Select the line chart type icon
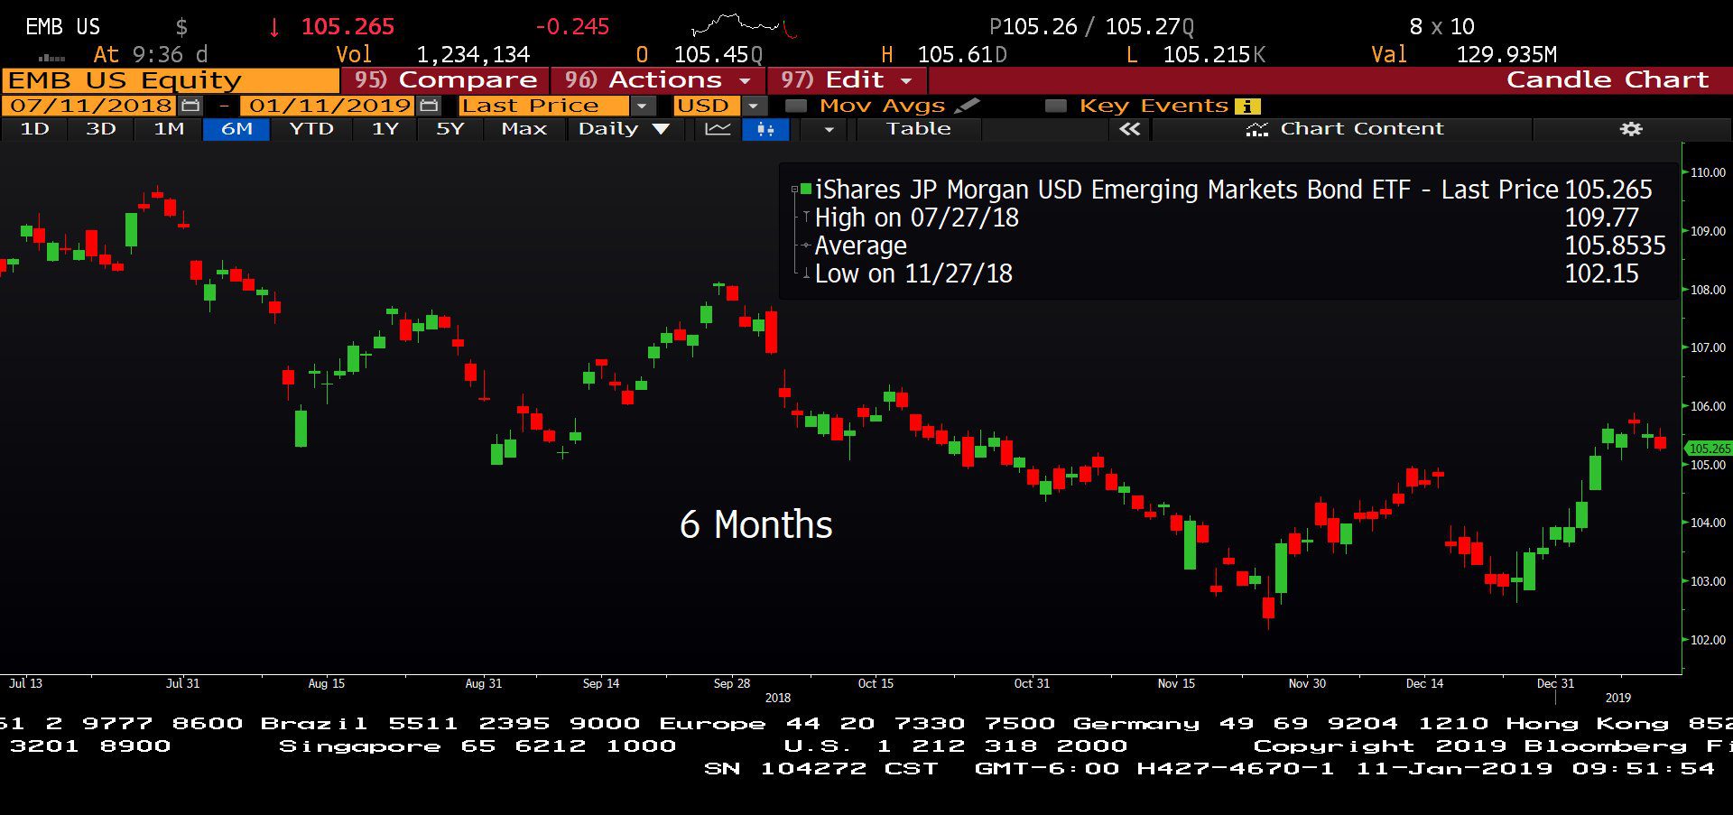This screenshot has height=815, width=1733. pos(718,129)
